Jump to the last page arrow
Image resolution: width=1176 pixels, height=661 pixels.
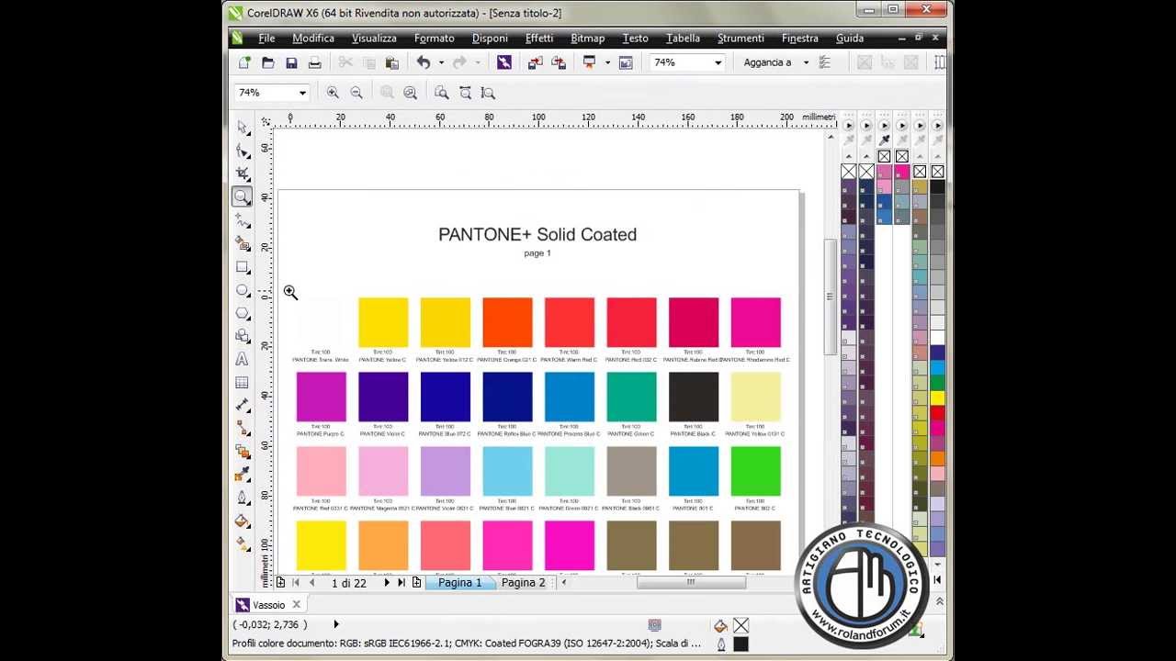coord(401,583)
